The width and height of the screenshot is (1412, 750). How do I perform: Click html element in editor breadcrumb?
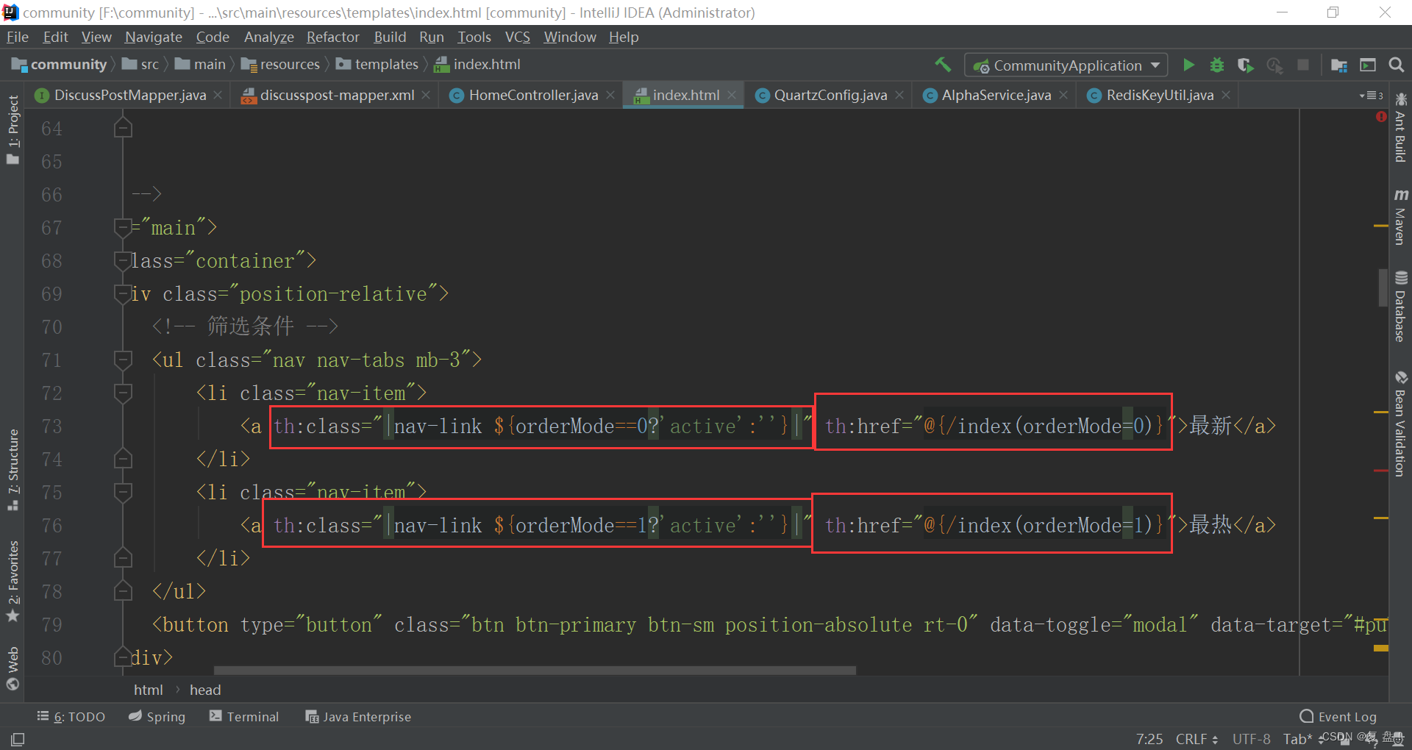[x=149, y=690]
